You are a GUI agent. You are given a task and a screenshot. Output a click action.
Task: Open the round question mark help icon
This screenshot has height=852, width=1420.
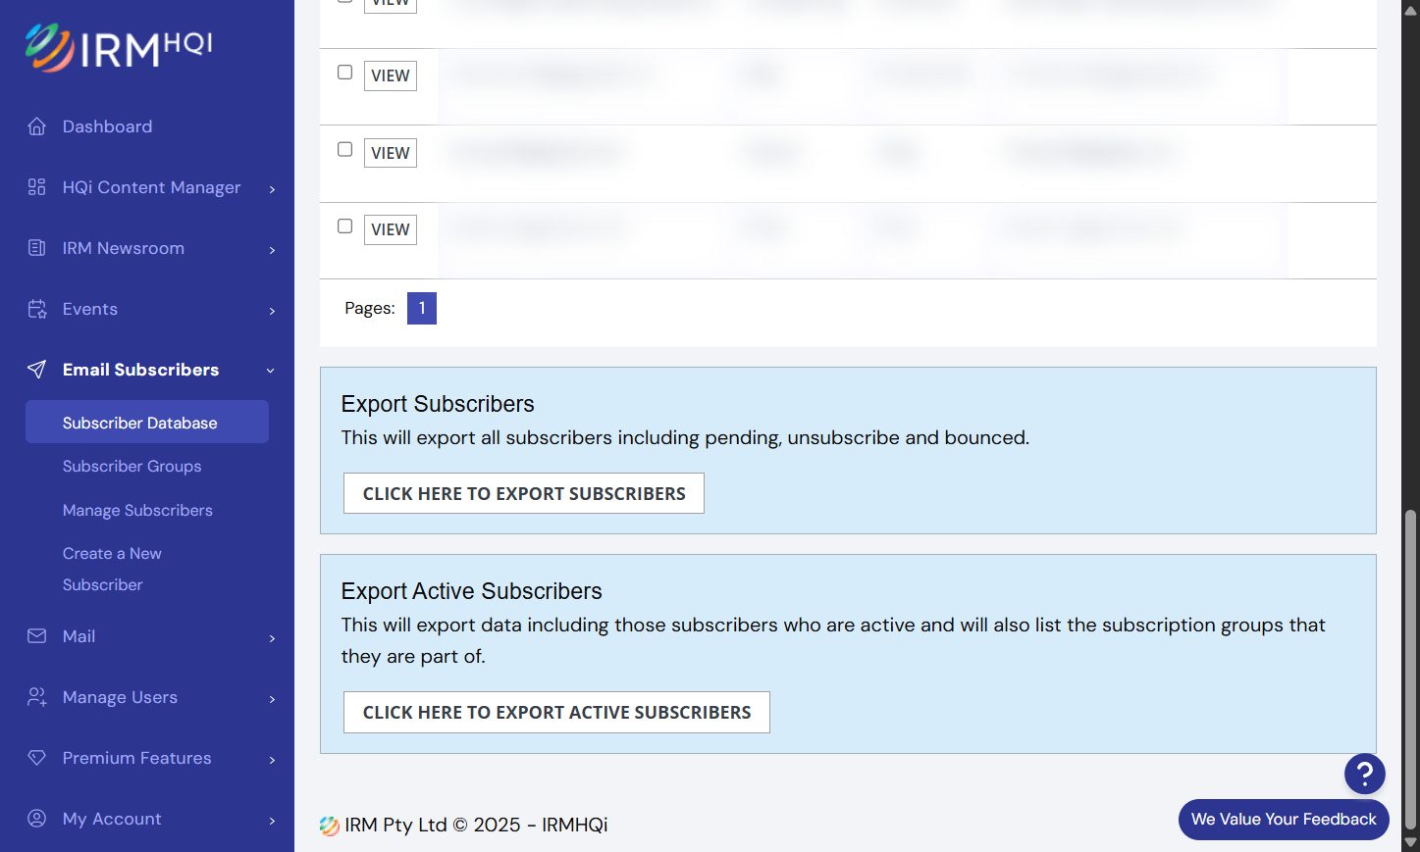(1365, 775)
